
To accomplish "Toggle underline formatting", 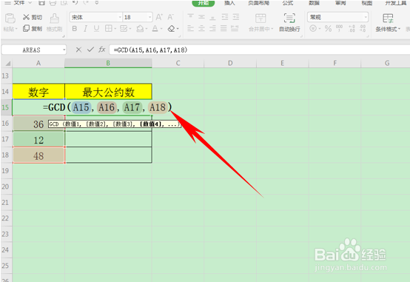I will coord(96,28).
